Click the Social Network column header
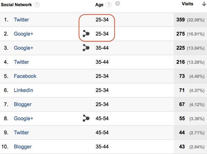The height and width of the screenshot is (154, 207). pyautogui.click(x=17, y=5)
